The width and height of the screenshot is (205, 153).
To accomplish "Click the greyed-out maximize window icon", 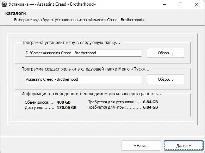I will (x=180, y=4).
